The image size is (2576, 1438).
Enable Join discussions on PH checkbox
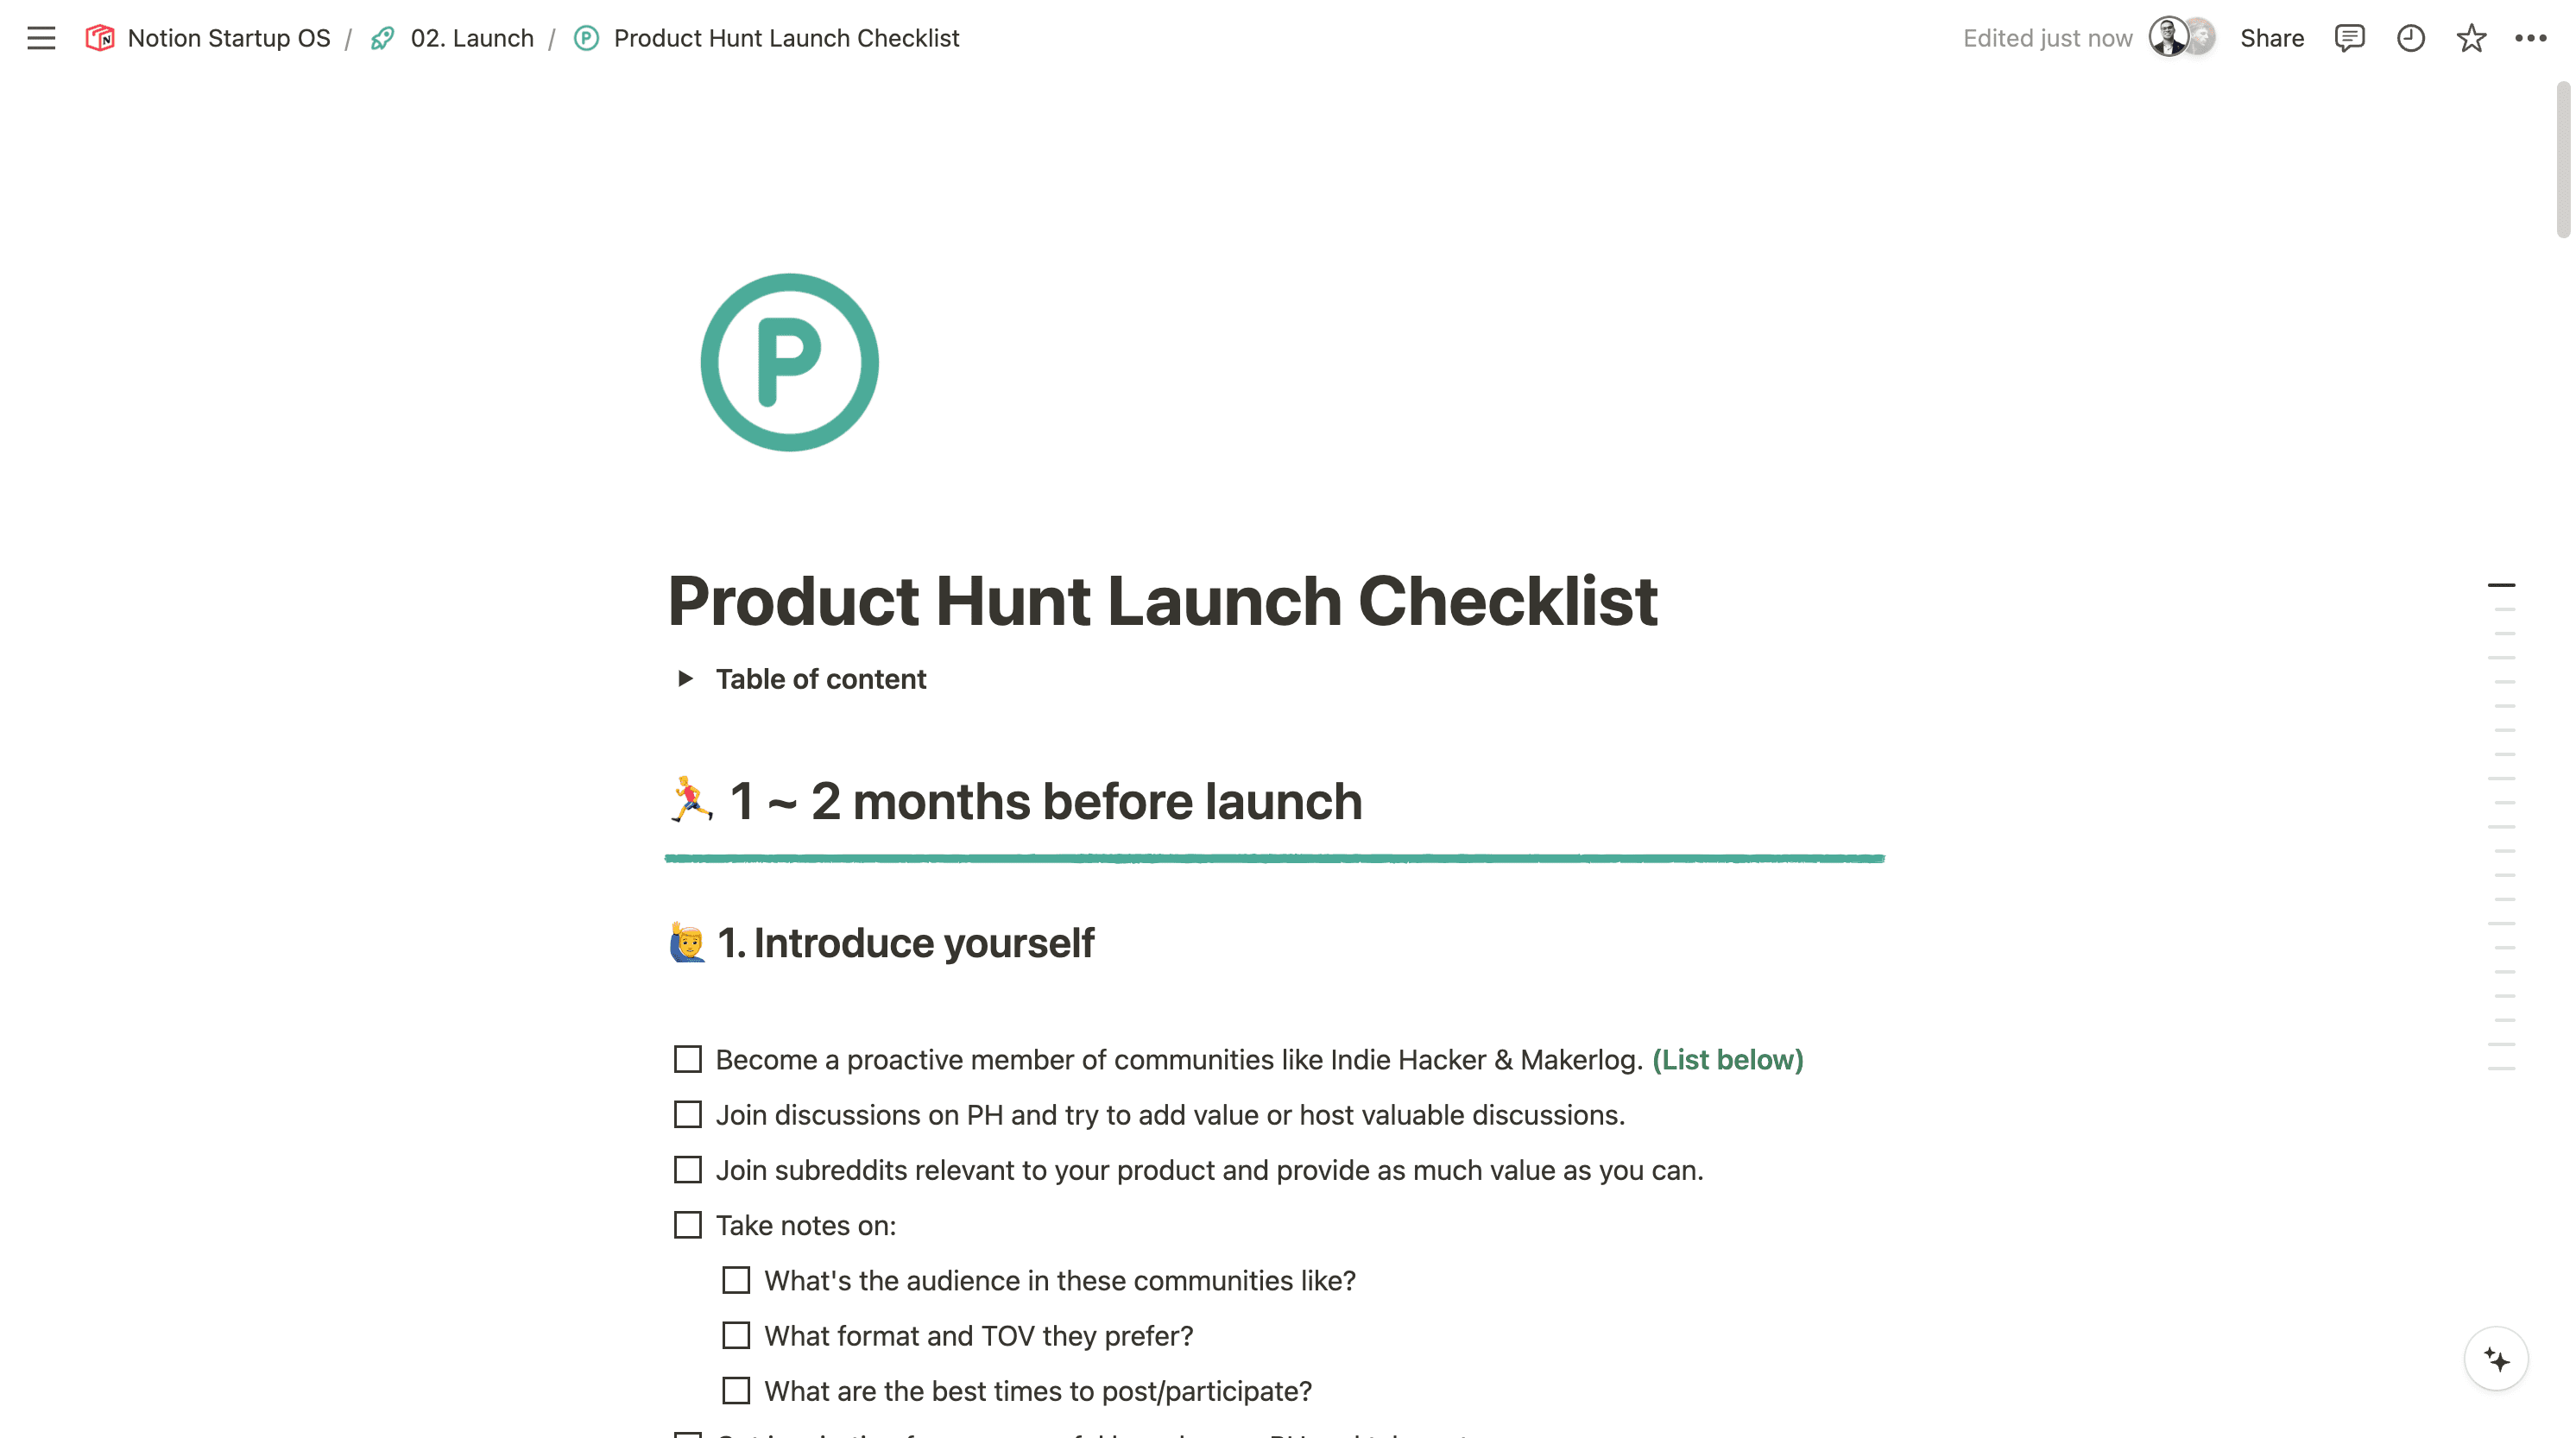point(686,1114)
